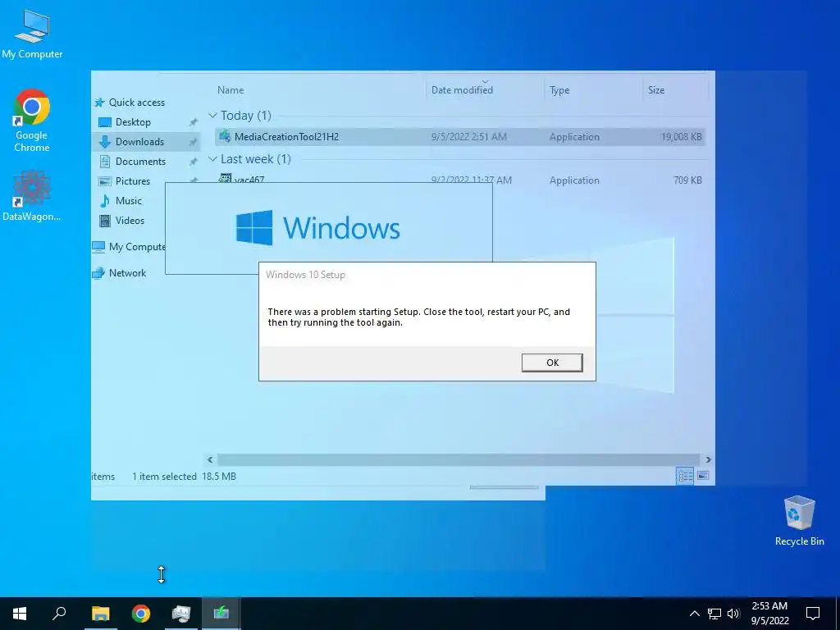Open volume control tray icon
The image size is (840, 630).
733,614
